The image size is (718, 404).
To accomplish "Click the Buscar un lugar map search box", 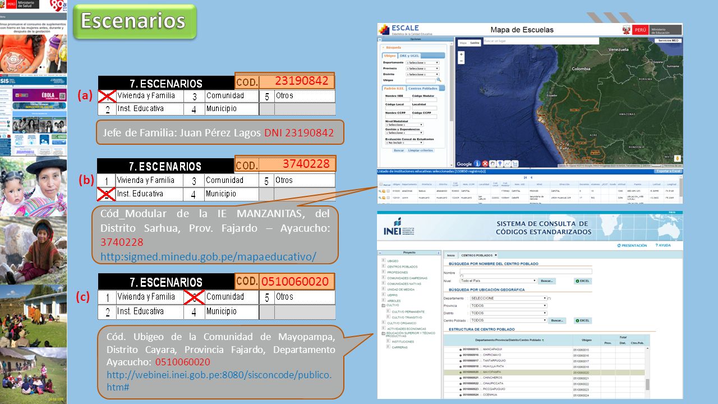I will click(541, 41).
